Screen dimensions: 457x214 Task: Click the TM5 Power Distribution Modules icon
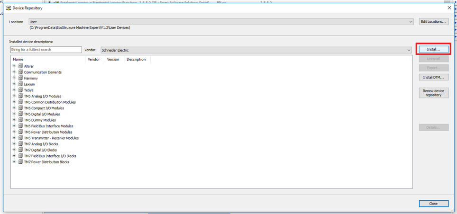point(20,132)
